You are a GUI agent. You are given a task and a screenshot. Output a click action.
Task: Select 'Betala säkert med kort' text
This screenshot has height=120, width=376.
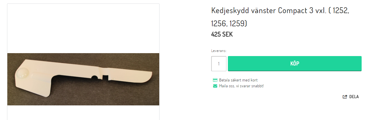238,80
